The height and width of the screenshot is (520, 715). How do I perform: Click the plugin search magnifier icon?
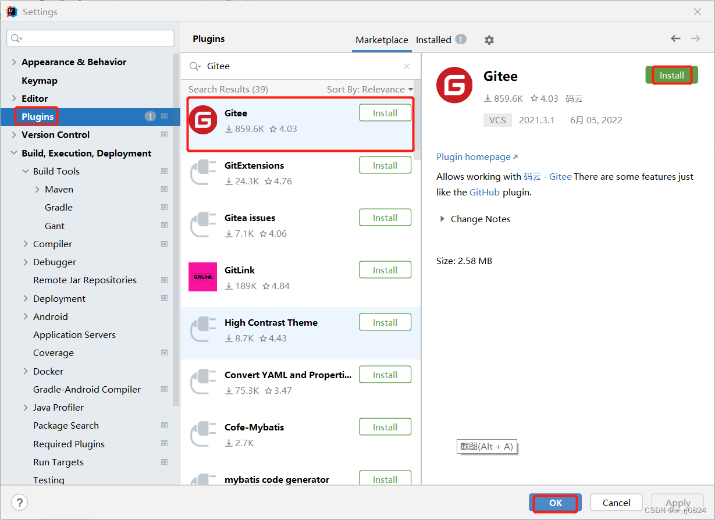click(195, 66)
